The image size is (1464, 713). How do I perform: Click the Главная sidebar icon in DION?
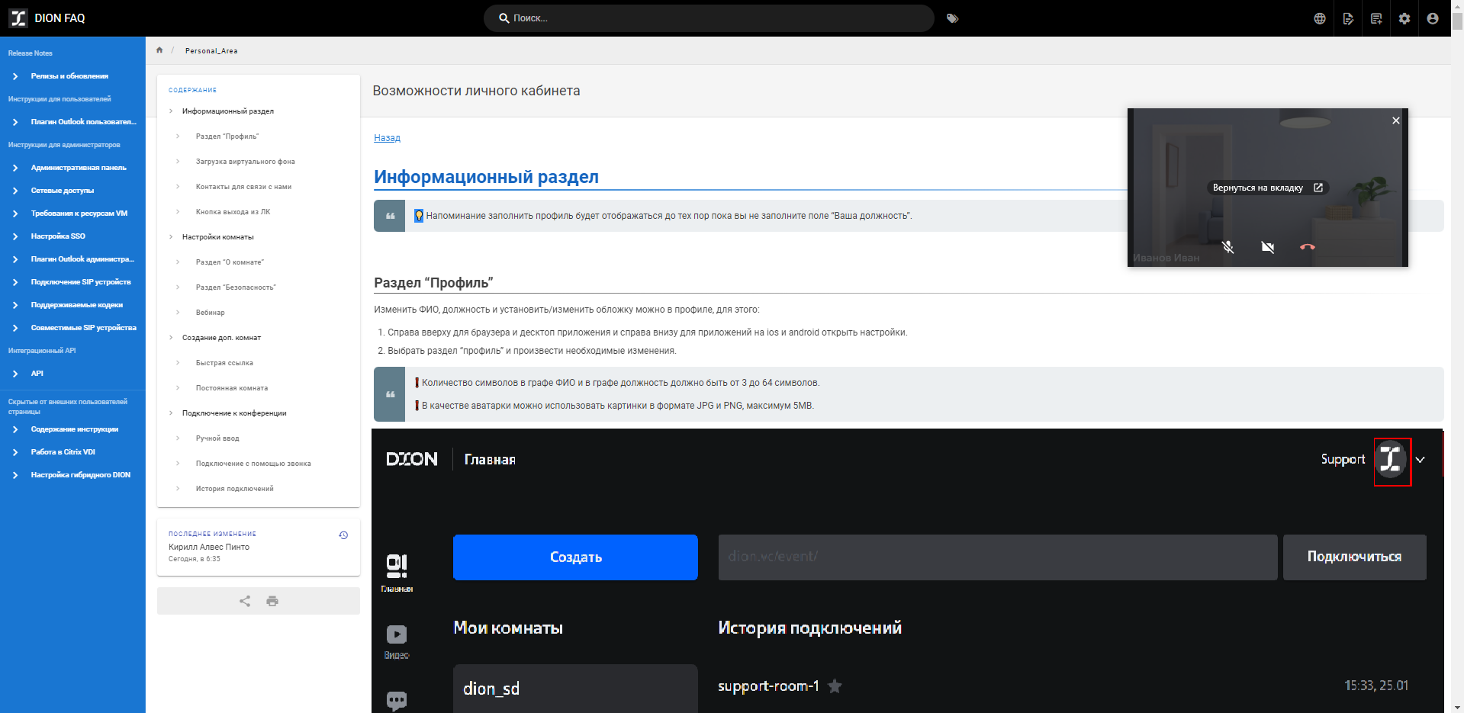point(397,573)
